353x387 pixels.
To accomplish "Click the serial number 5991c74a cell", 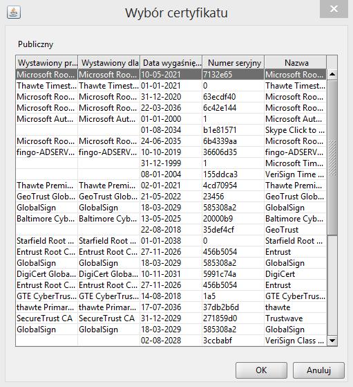I will click(x=233, y=274).
